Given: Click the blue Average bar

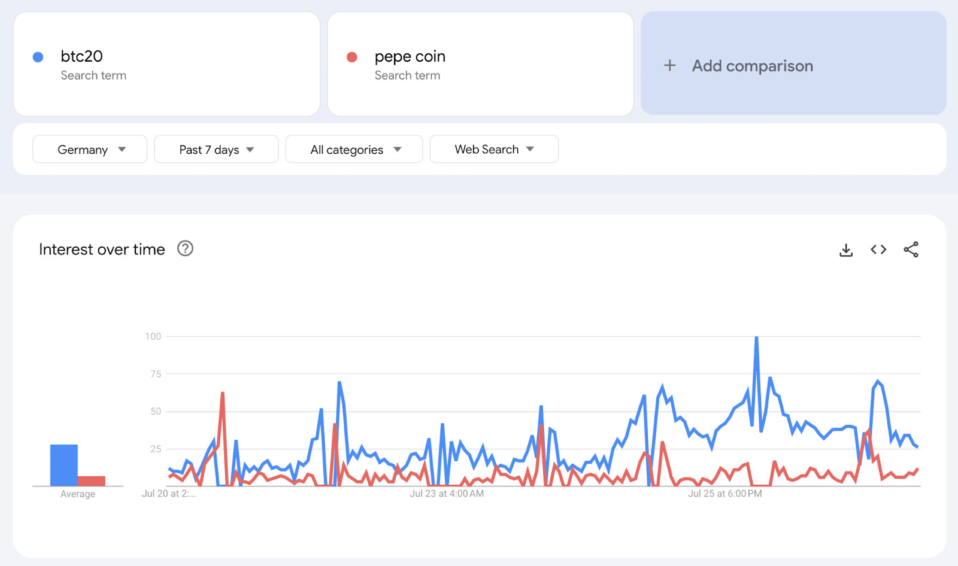Looking at the screenshot, I should pos(63,464).
